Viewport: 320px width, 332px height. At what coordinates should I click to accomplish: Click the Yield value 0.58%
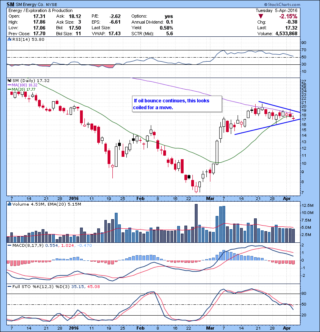click(166, 28)
